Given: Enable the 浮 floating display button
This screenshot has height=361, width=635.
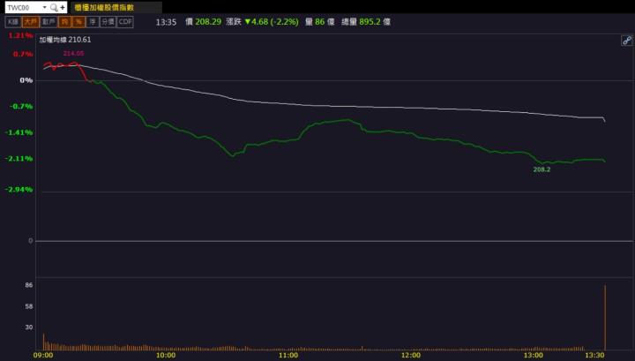Looking at the screenshot, I should [x=92, y=22].
